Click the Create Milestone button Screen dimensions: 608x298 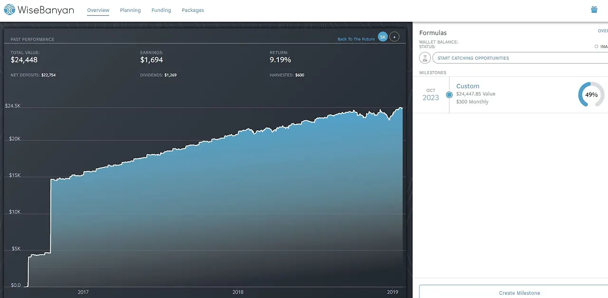(x=513, y=292)
